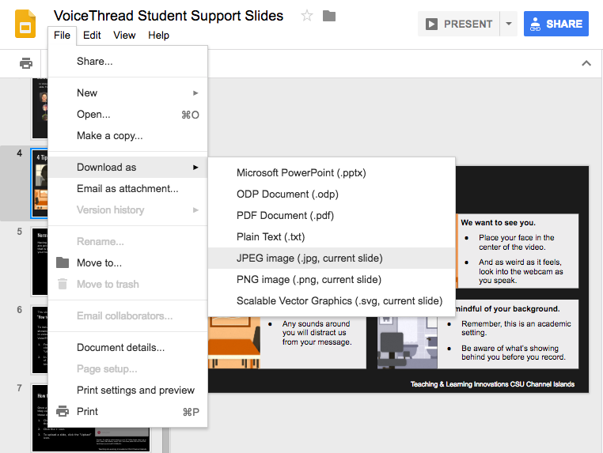The height and width of the screenshot is (453, 603).
Task: Click the printer icon beside Print item
Action: pyautogui.click(x=63, y=412)
